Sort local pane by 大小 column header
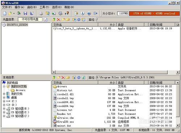The width and height of the screenshot is (181, 133). tap(107, 83)
